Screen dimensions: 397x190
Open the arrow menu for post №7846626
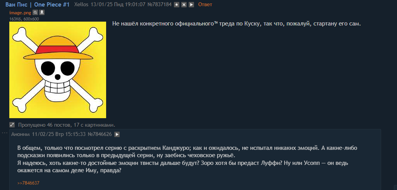[x=117, y=134]
